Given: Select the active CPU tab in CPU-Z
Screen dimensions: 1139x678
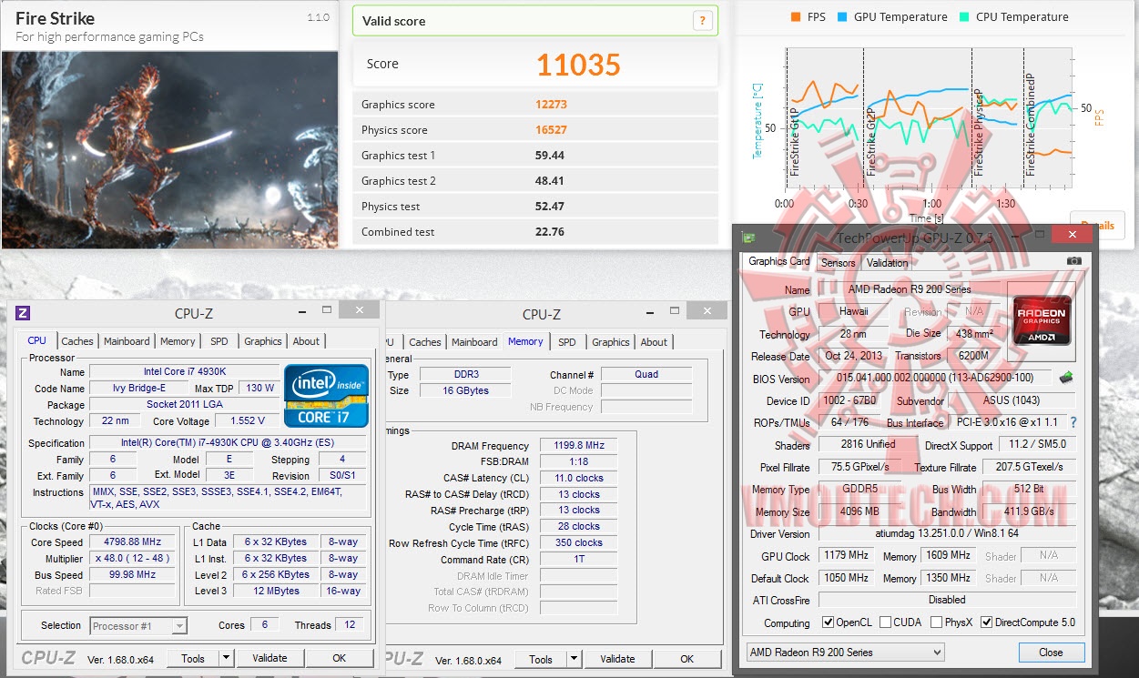Looking at the screenshot, I should [36, 340].
